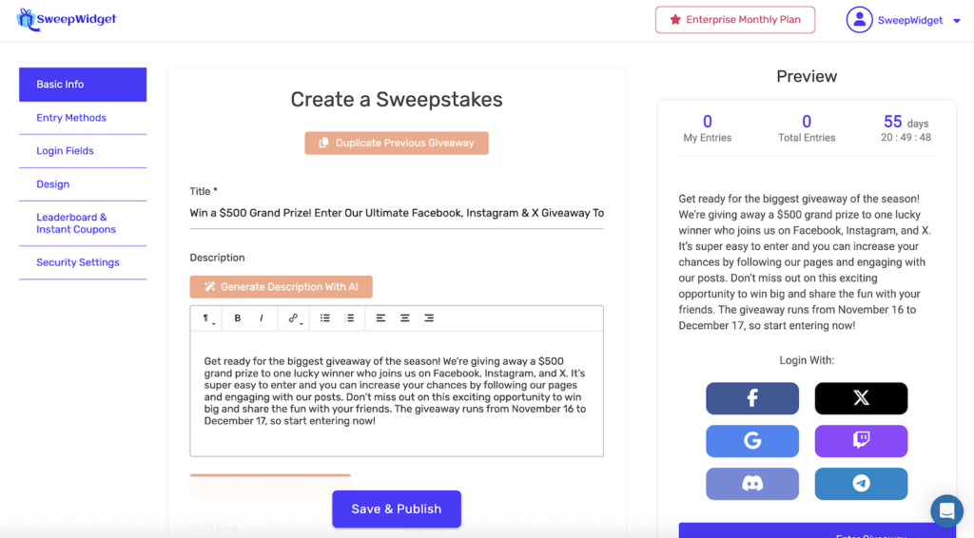Image resolution: width=974 pixels, height=538 pixels.
Task: Open the paragraph format dropdown
Action: 206,318
